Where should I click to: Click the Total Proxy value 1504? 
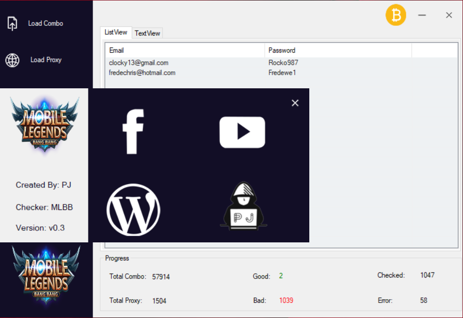click(159, 301)
